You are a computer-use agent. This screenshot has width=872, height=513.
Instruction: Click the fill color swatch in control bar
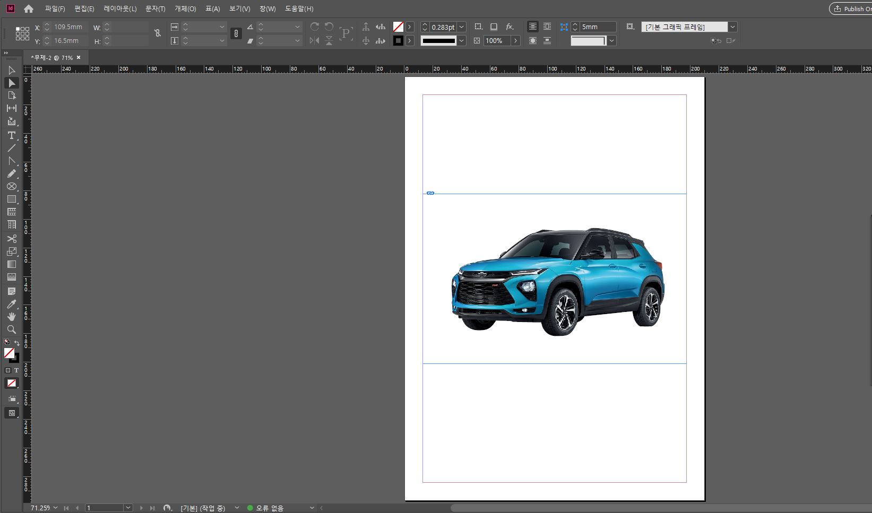pos(398,27)
